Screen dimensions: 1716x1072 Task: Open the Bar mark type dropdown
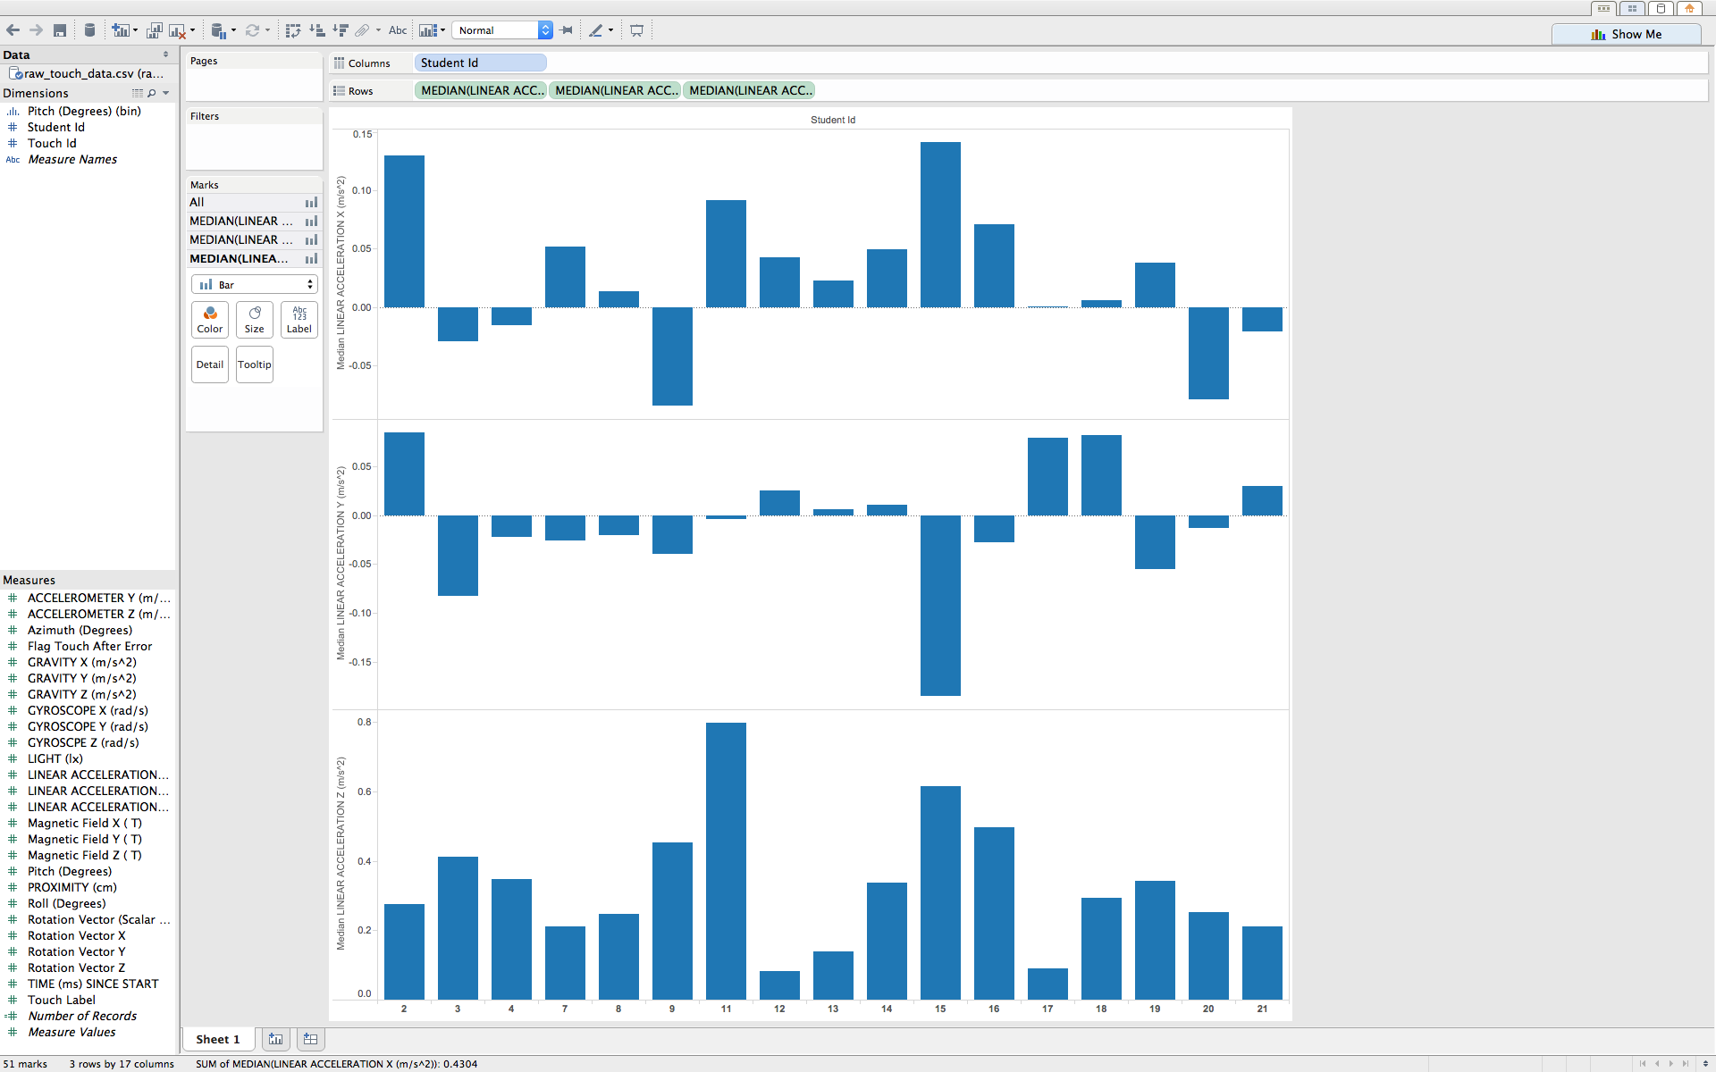(255, 284)
